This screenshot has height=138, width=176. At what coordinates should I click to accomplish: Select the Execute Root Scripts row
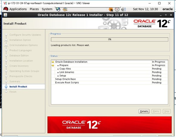point(109,83)
